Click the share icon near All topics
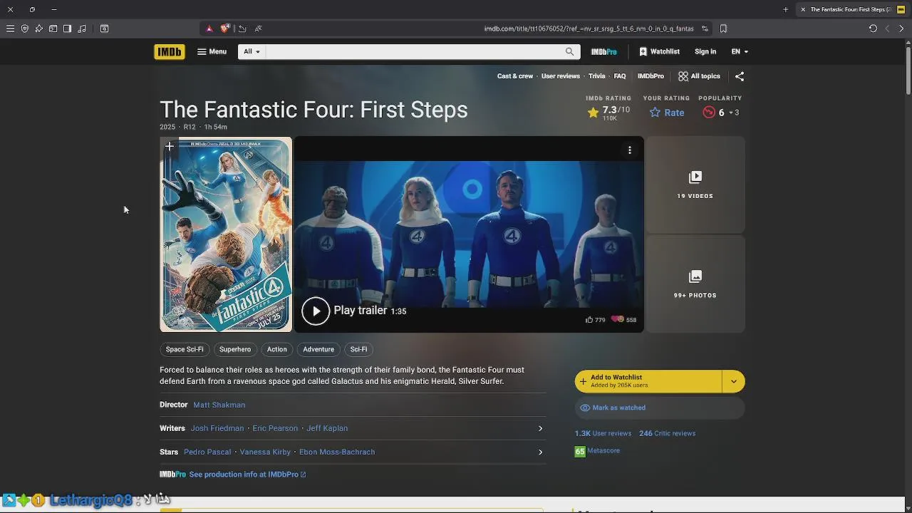Viewport: 912px width, 513px height. pos(740,76)
